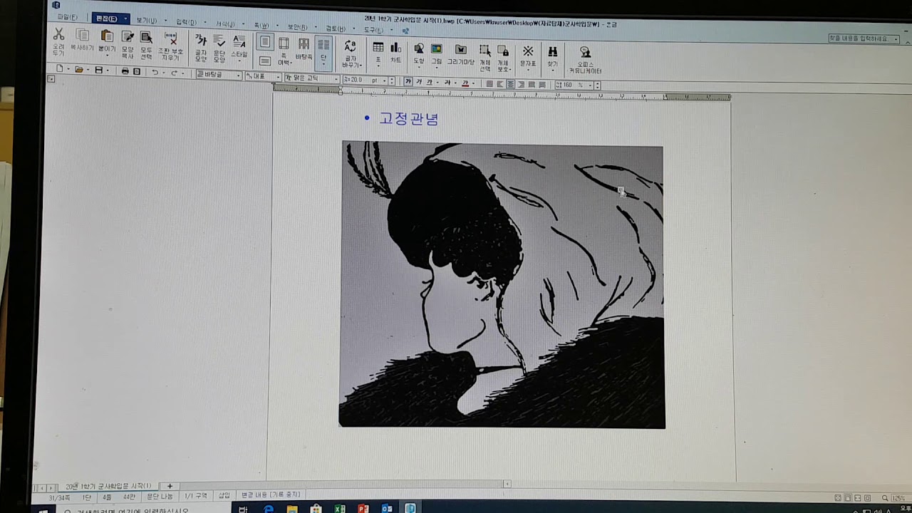The height and width of the screenshot is (513, 912).
Task: Open the 서식(J) menu
Action: point(225,24)
